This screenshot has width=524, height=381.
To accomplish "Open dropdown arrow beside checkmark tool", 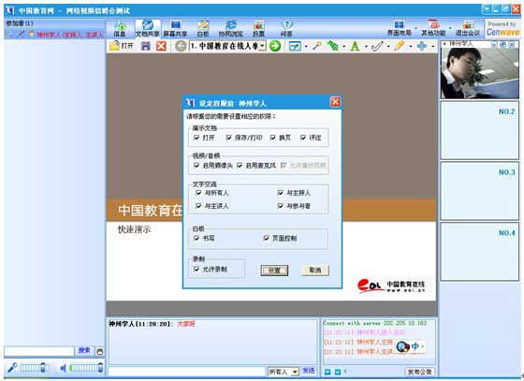I will (388, 47).
